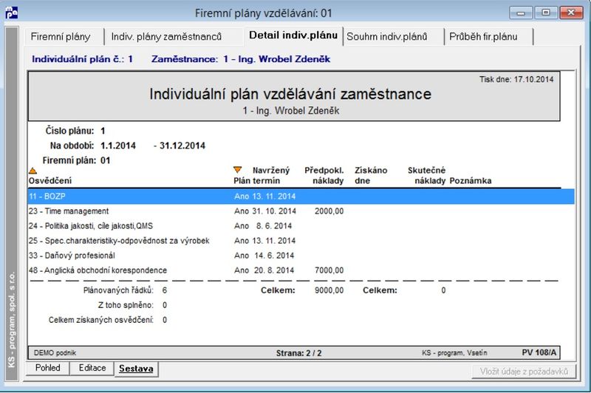Click the vertical KS - program sidebar strip
Image resolution: width=591 pixels, height=393 pixels.
pyautogui.click(x=12, y=203)
